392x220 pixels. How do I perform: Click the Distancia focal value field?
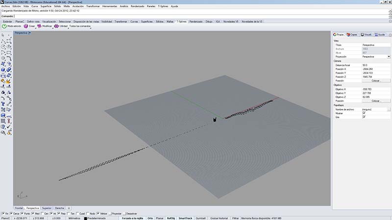tap(376, 65)
